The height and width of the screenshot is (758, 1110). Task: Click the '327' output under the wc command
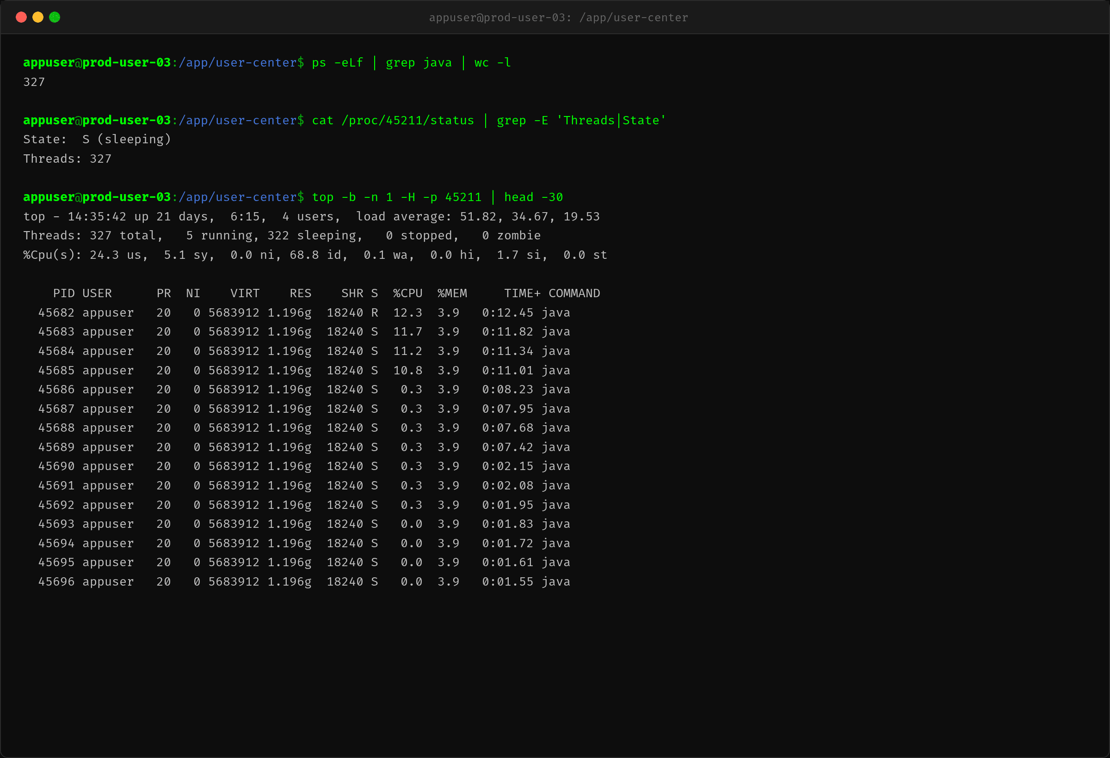34,82
